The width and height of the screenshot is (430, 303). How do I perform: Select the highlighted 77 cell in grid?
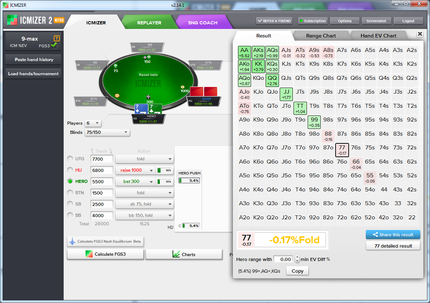point(342,150)
